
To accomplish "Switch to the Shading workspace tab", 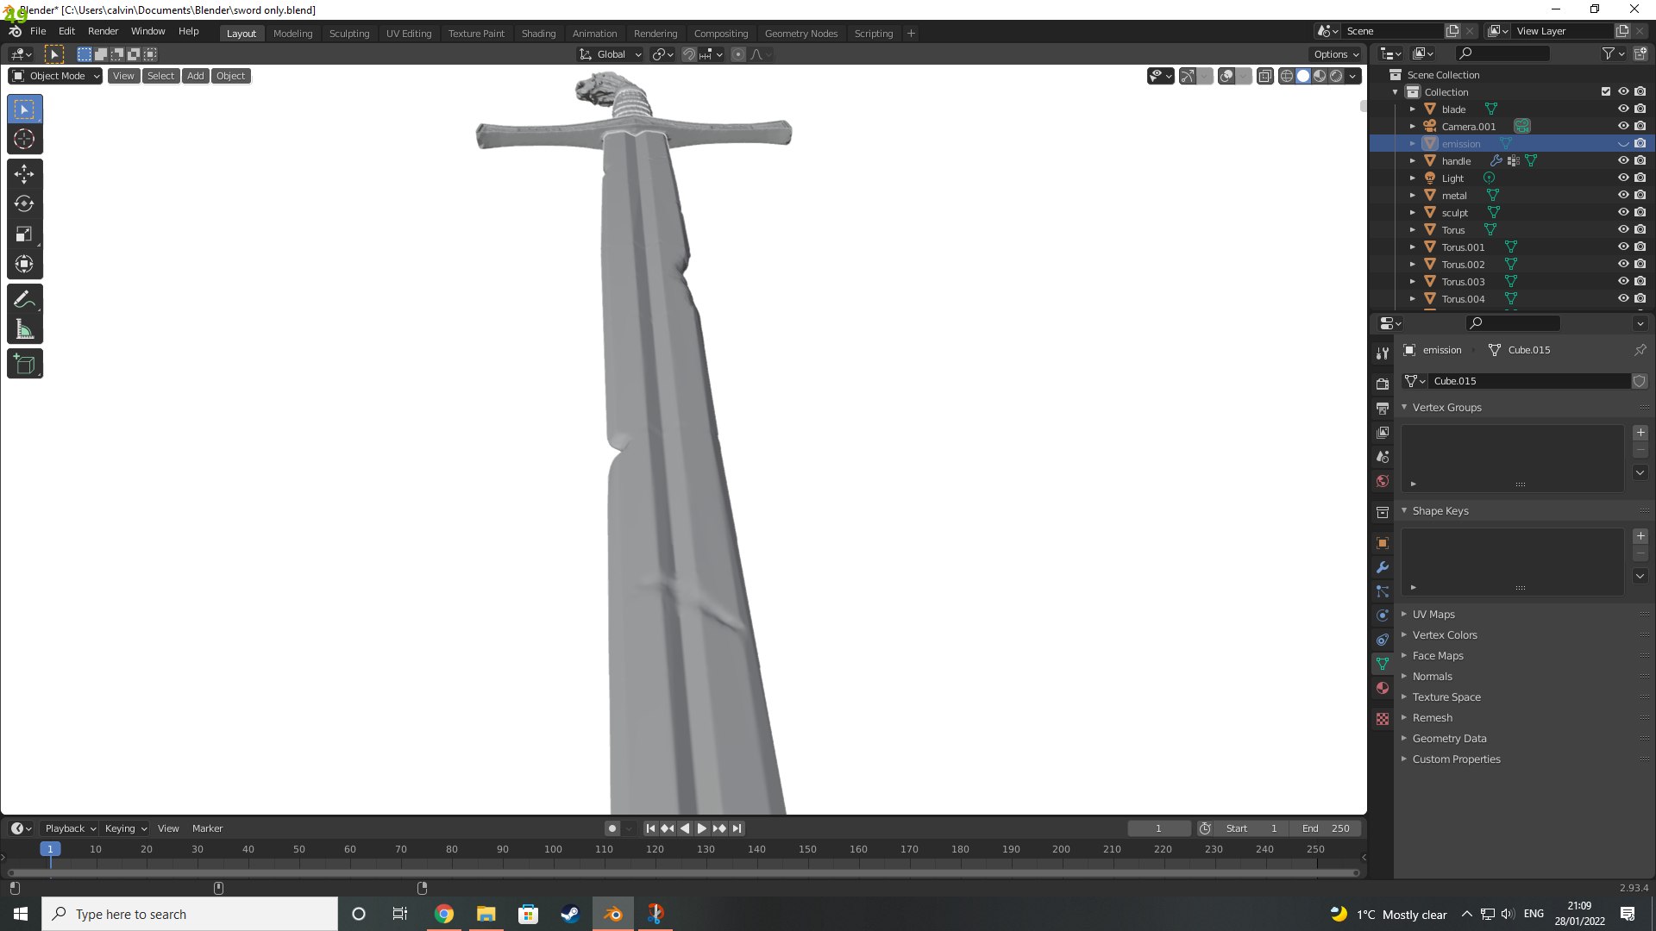I will pyautogui.click(x=538, y=34).
